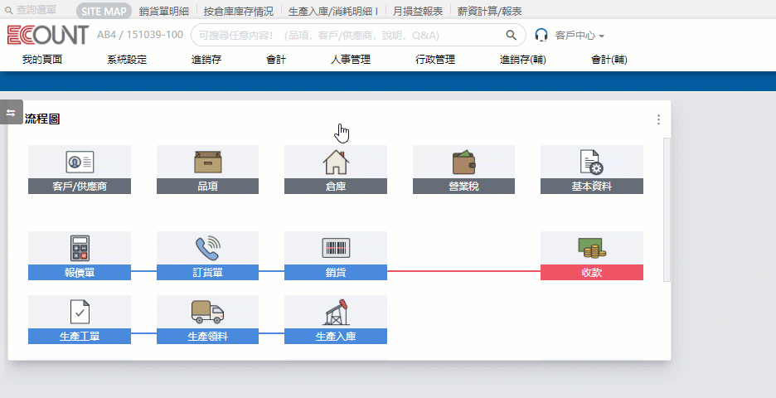Open the 客戶/供應商 flowchart icon
Screen dimensions: 776x398
pos(80,162)
